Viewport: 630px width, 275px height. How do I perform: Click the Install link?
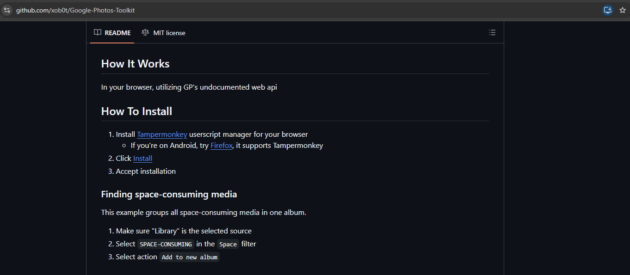142,159
